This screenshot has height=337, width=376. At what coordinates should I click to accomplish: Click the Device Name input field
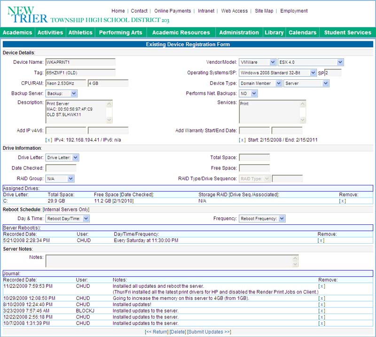80,62
